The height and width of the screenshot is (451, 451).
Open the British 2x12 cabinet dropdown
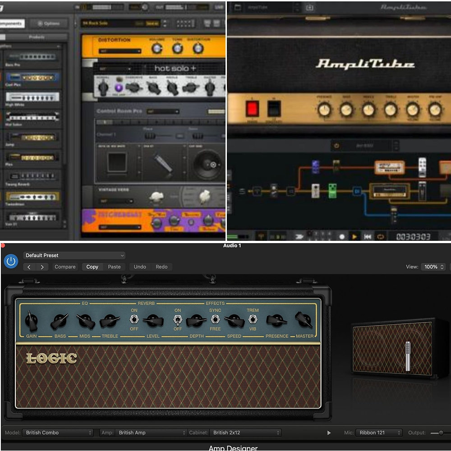(x=246, y=432)
